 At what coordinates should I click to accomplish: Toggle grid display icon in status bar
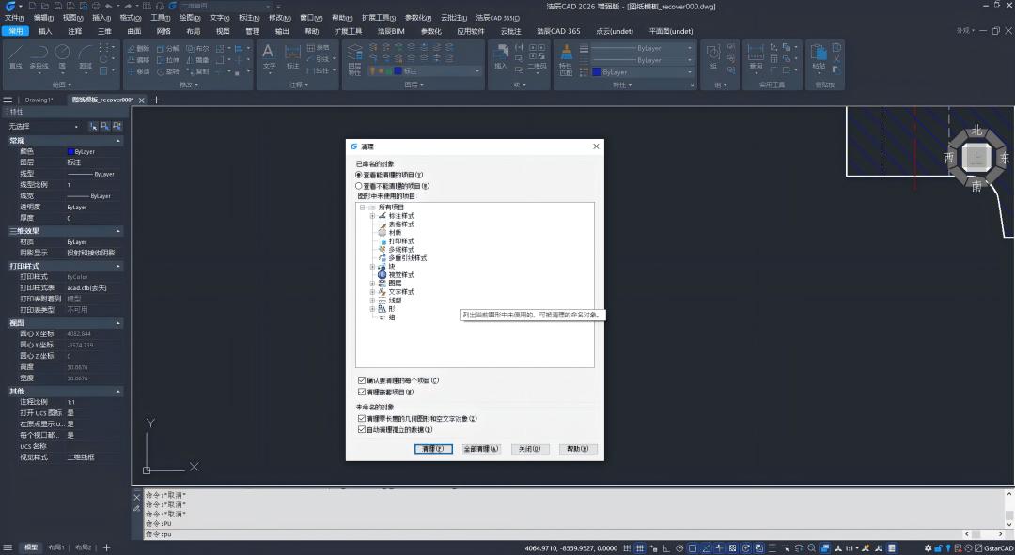coord(640,547)
